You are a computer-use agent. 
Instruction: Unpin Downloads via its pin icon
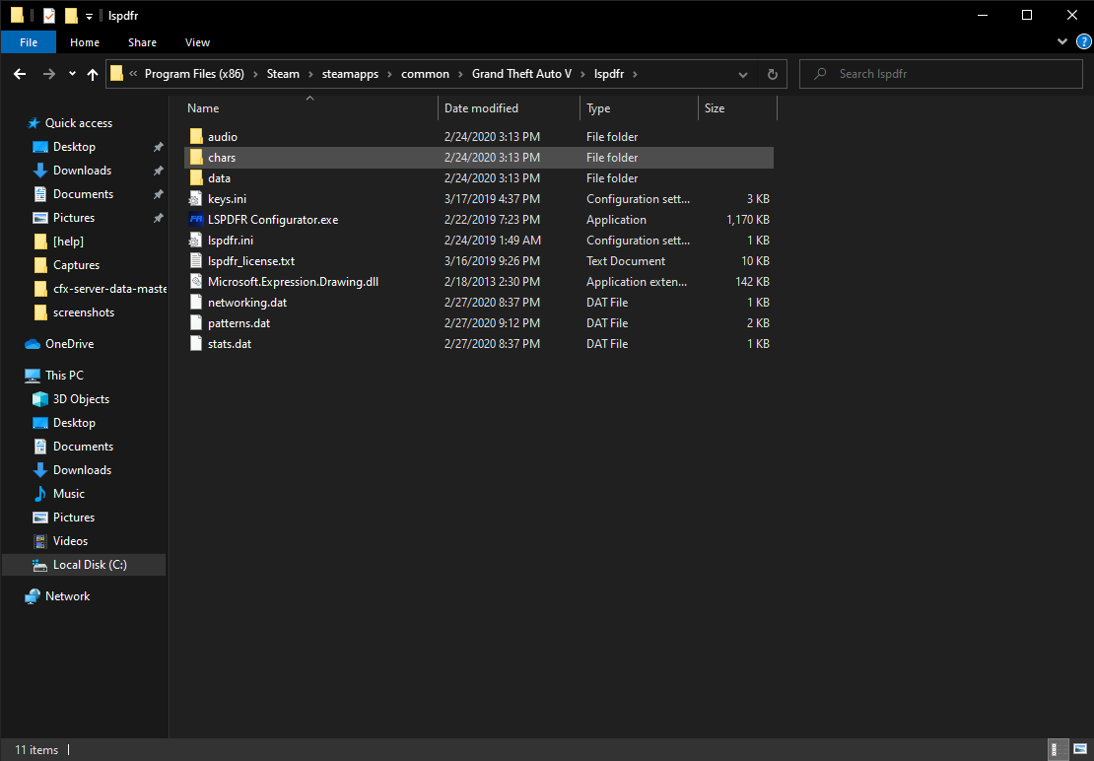click(158, 171)
